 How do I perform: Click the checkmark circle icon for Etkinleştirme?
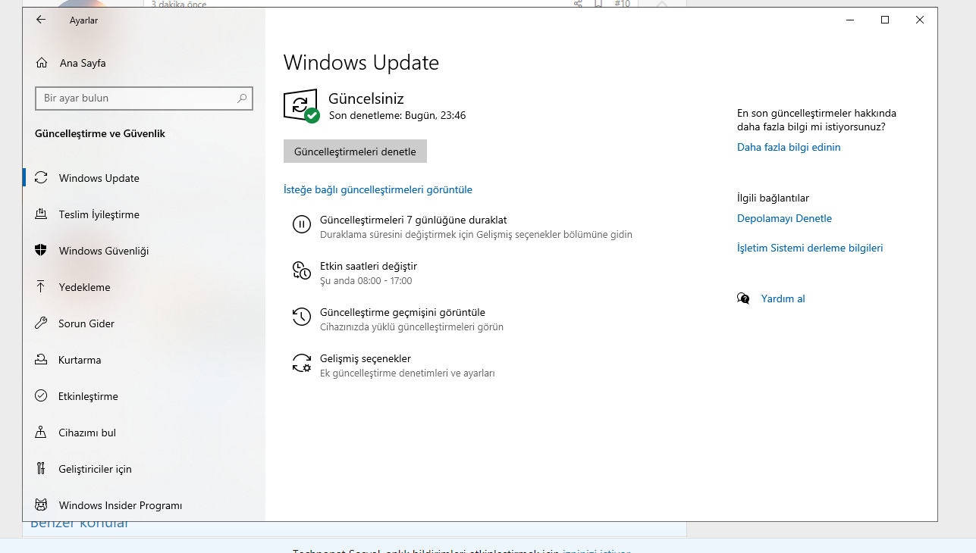click(41, 396)
